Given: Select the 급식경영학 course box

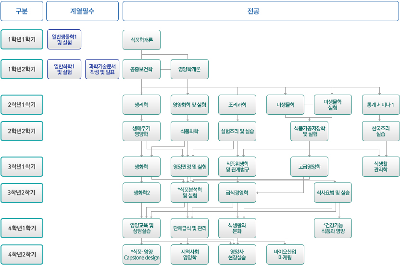Looking at the screenshot, I should point(237,193).
